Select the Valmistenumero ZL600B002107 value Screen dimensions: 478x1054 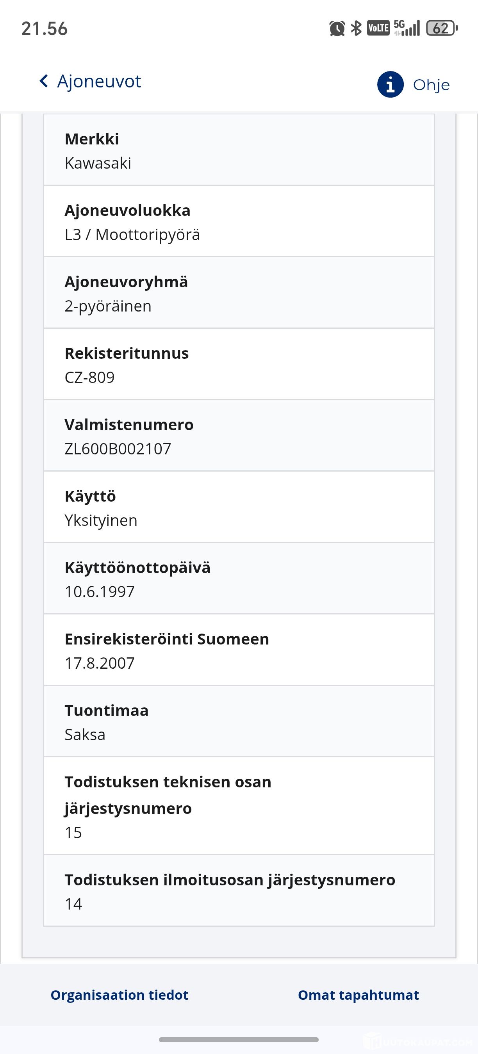pos(118,449)
